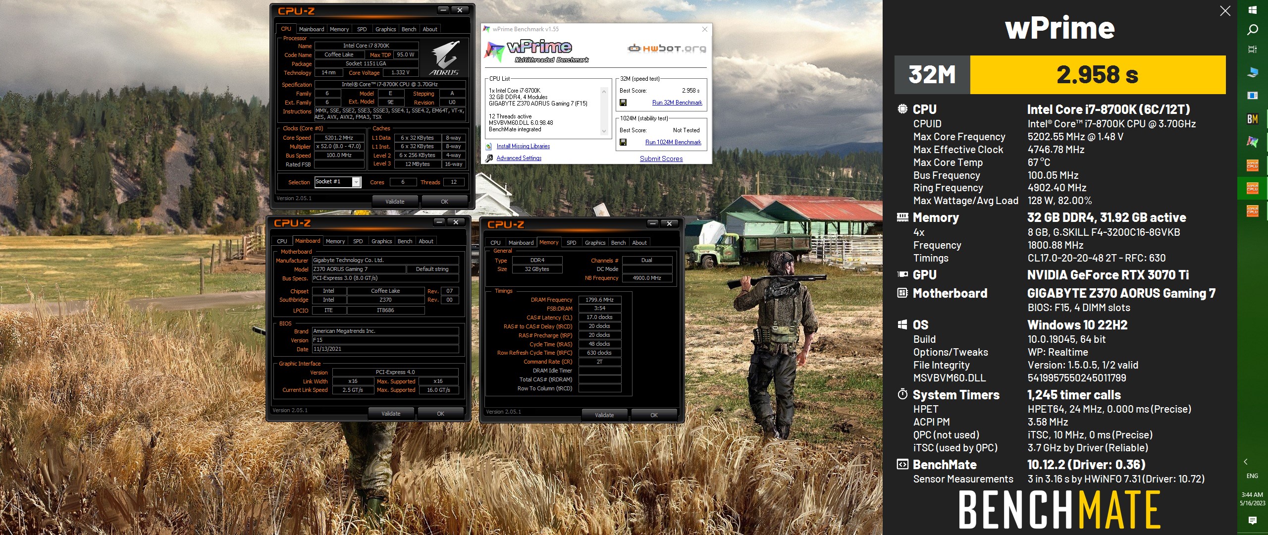Switch to CPU tab in Mainboard CPU-Z window
The height and width of the screenshot is (535, 1268).
pyautogui.click(x=282, y=241)
